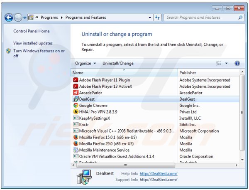Select the ArcadeParlor program name
249x190 pixels.
coord(90,93)
